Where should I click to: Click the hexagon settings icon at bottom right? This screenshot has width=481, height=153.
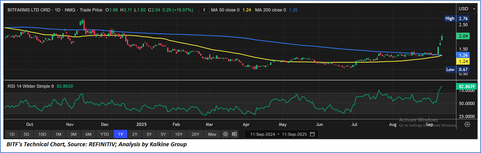(467, 124)
